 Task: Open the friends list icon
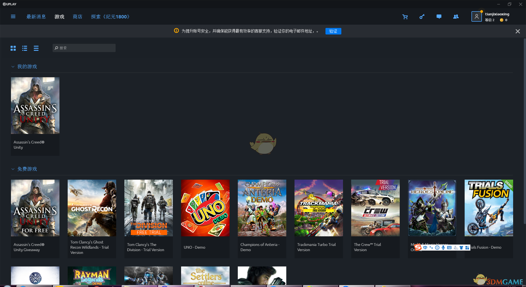tap(456, 17)
